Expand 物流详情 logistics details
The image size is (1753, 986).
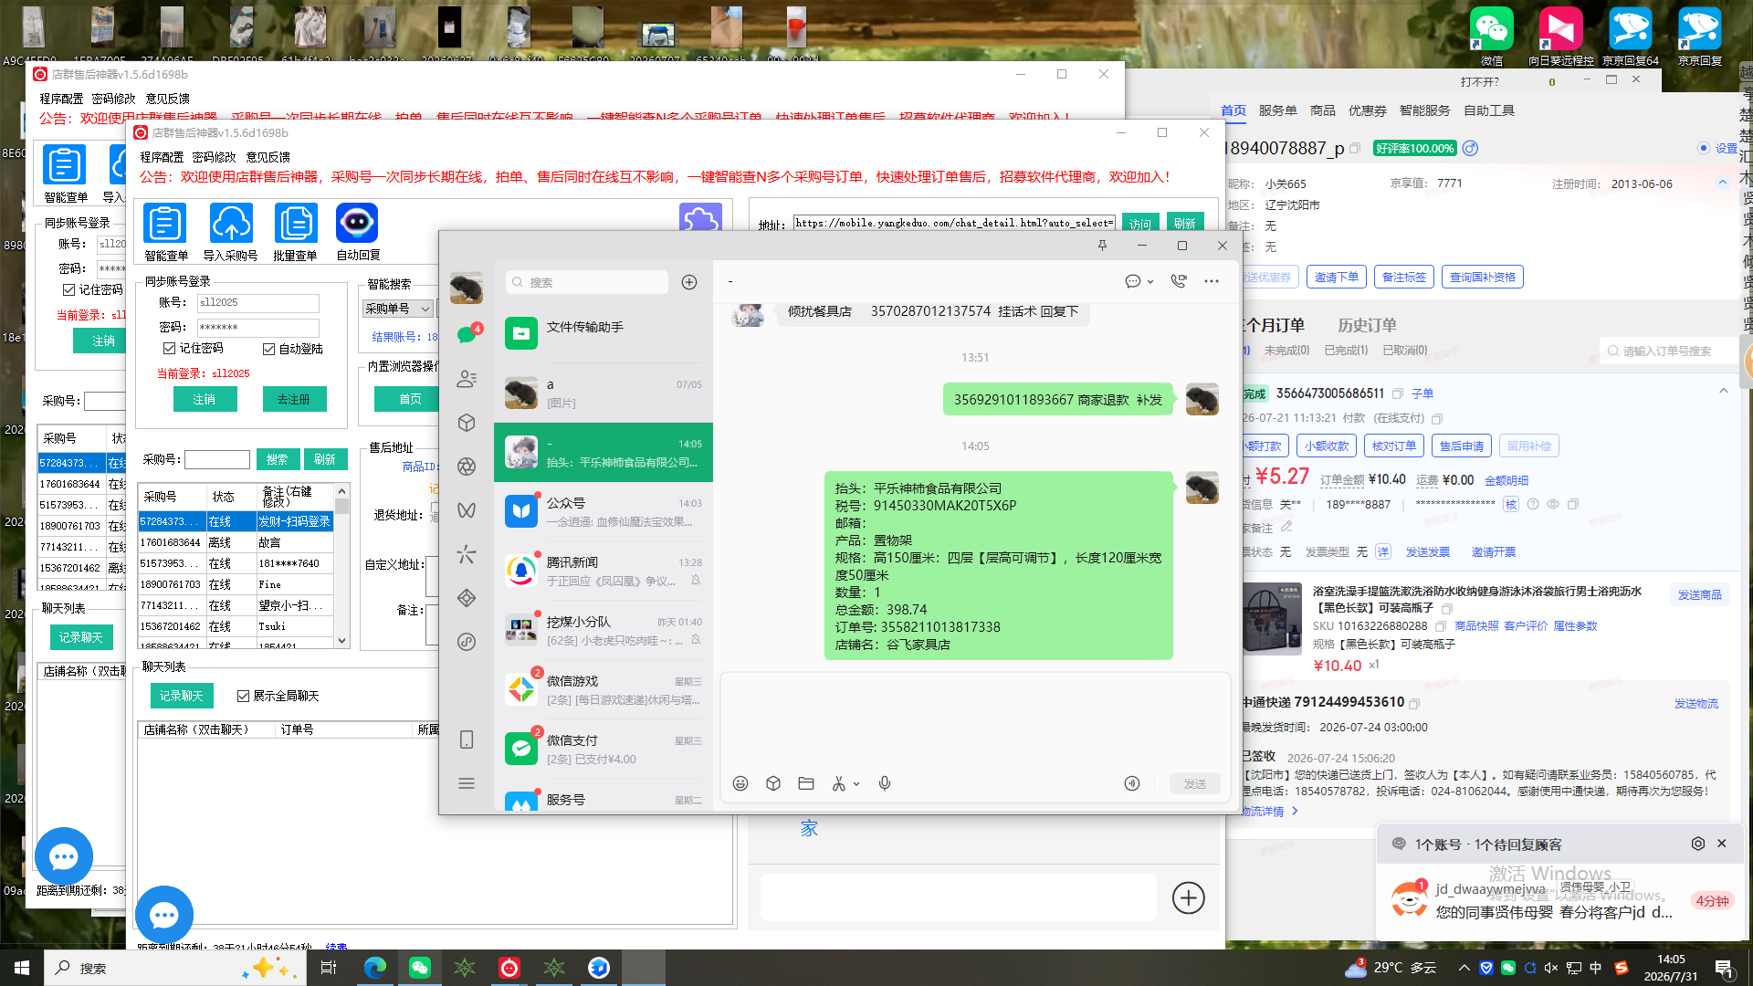(x=1269, y=811)
